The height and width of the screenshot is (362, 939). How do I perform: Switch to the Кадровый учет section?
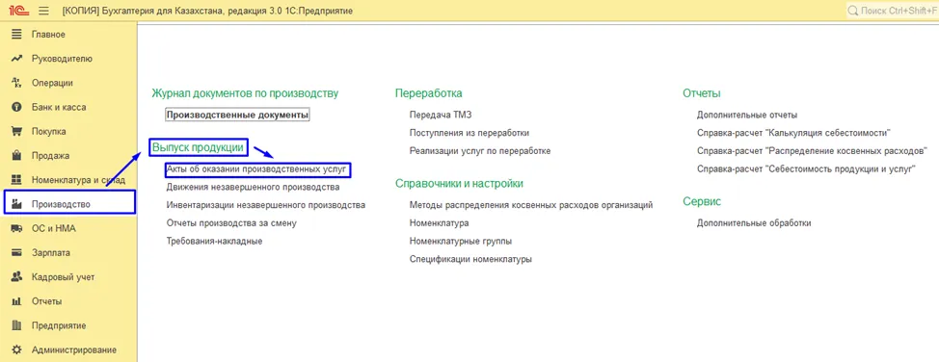(63, 277)
